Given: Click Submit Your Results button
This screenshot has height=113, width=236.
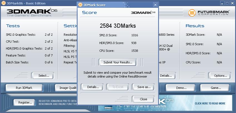Looking at the screenshot, I should pos(118,62).
